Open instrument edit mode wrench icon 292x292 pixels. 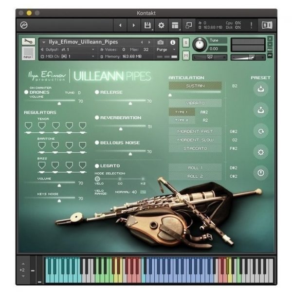28,41
